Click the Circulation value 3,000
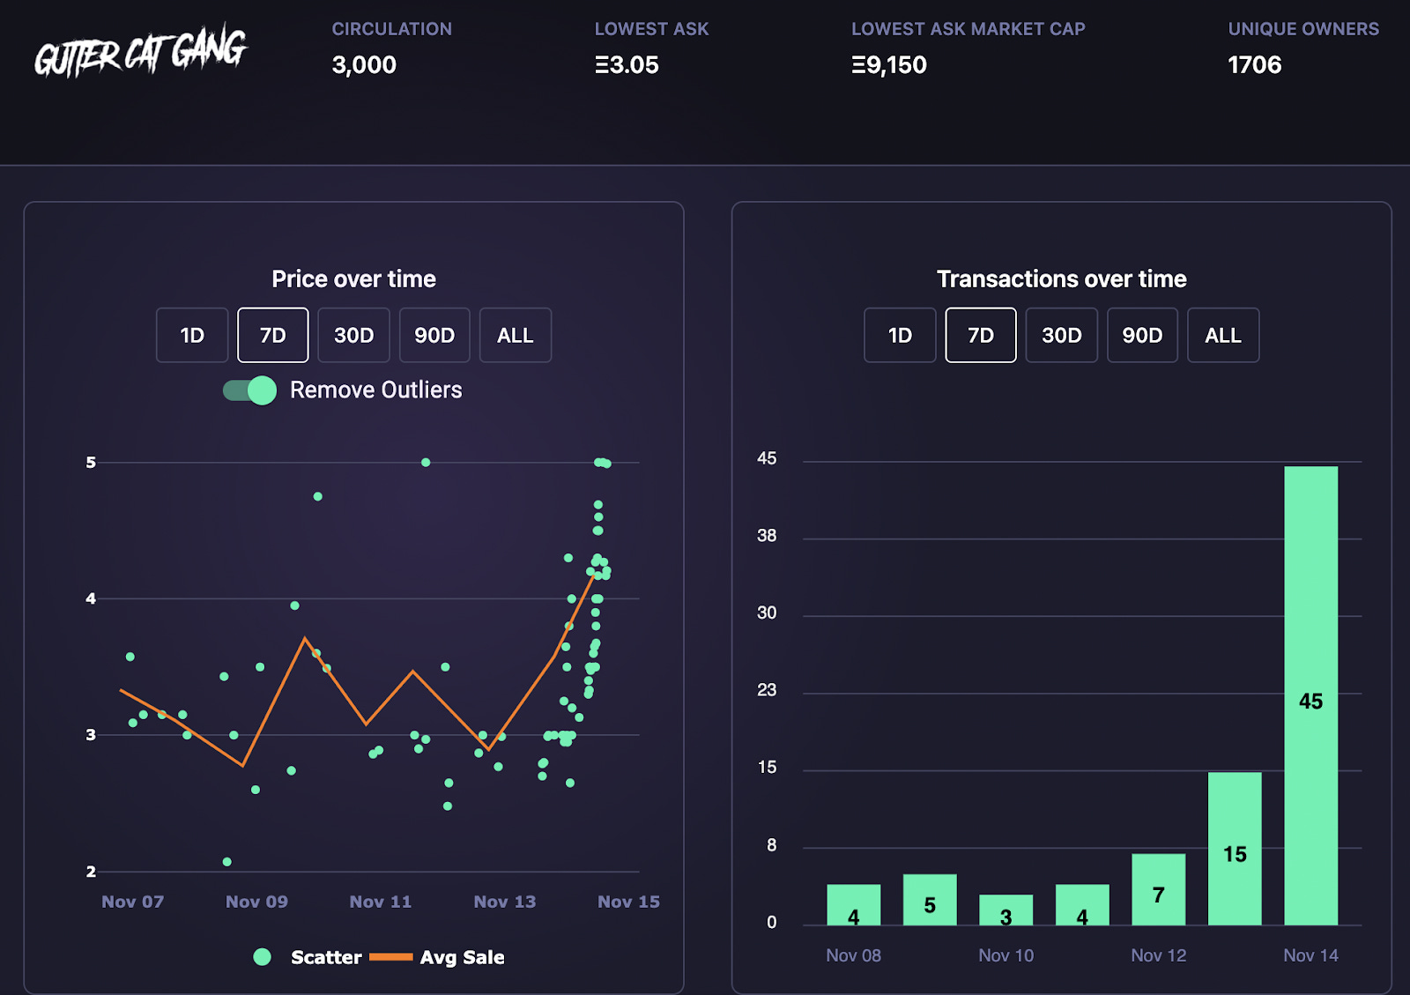 [364, 65]
